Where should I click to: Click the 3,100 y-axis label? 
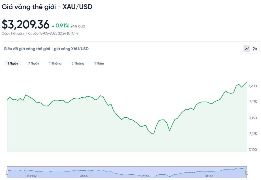click(x=253, y=149)
